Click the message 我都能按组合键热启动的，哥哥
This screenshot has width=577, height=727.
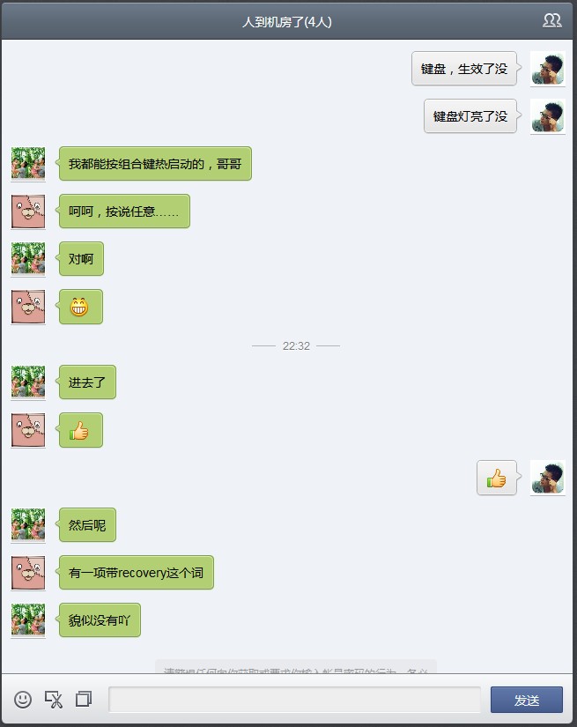pos(155,164)
